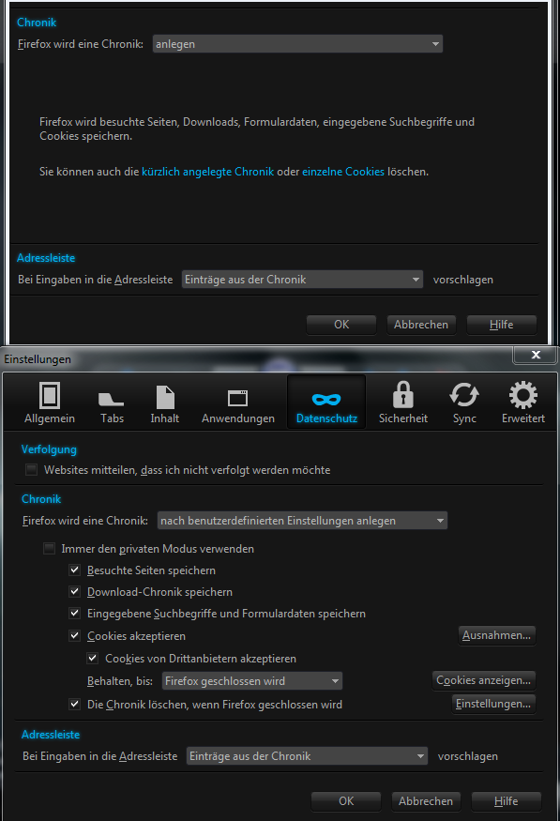Open the Inhalt page icon
560x821 pixels.
pyautogui.click(x=165, y=398)
